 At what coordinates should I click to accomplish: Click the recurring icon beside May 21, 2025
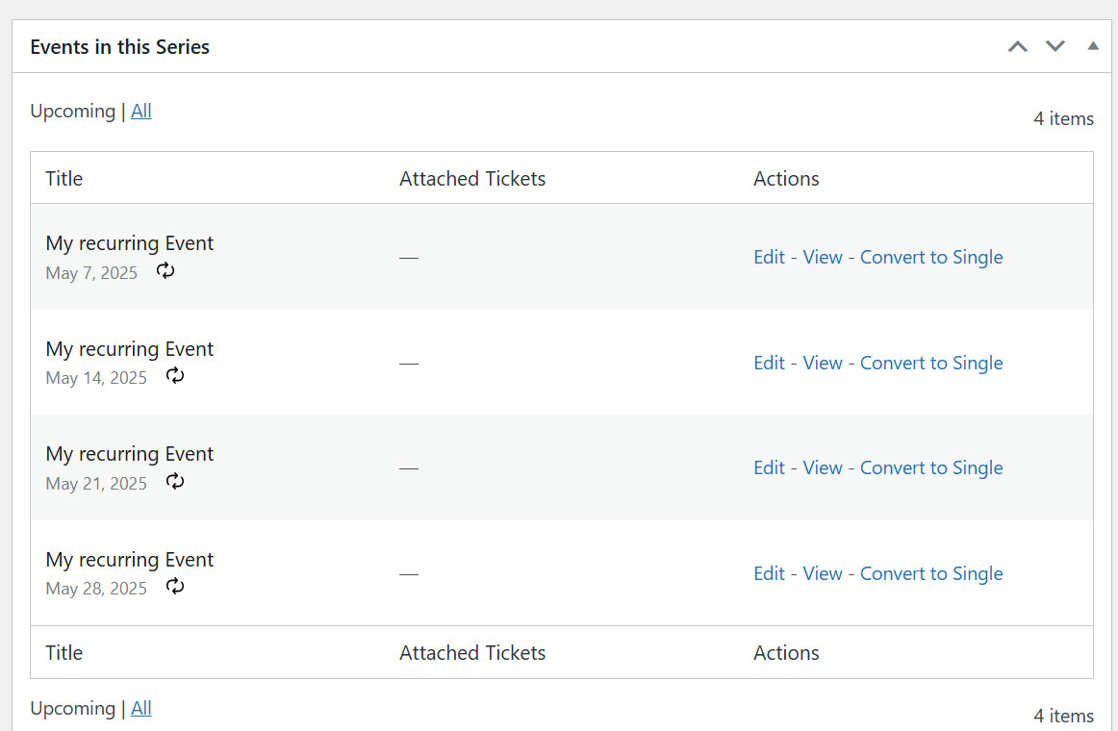[174, 482]
